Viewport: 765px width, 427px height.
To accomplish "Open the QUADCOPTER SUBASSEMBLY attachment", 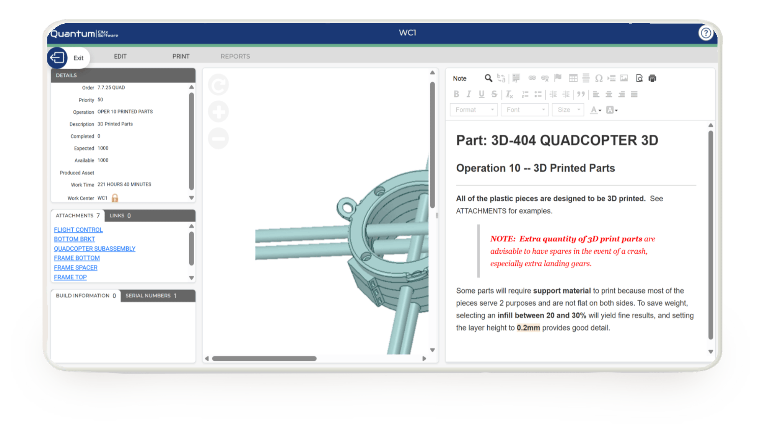I will 94,249.
